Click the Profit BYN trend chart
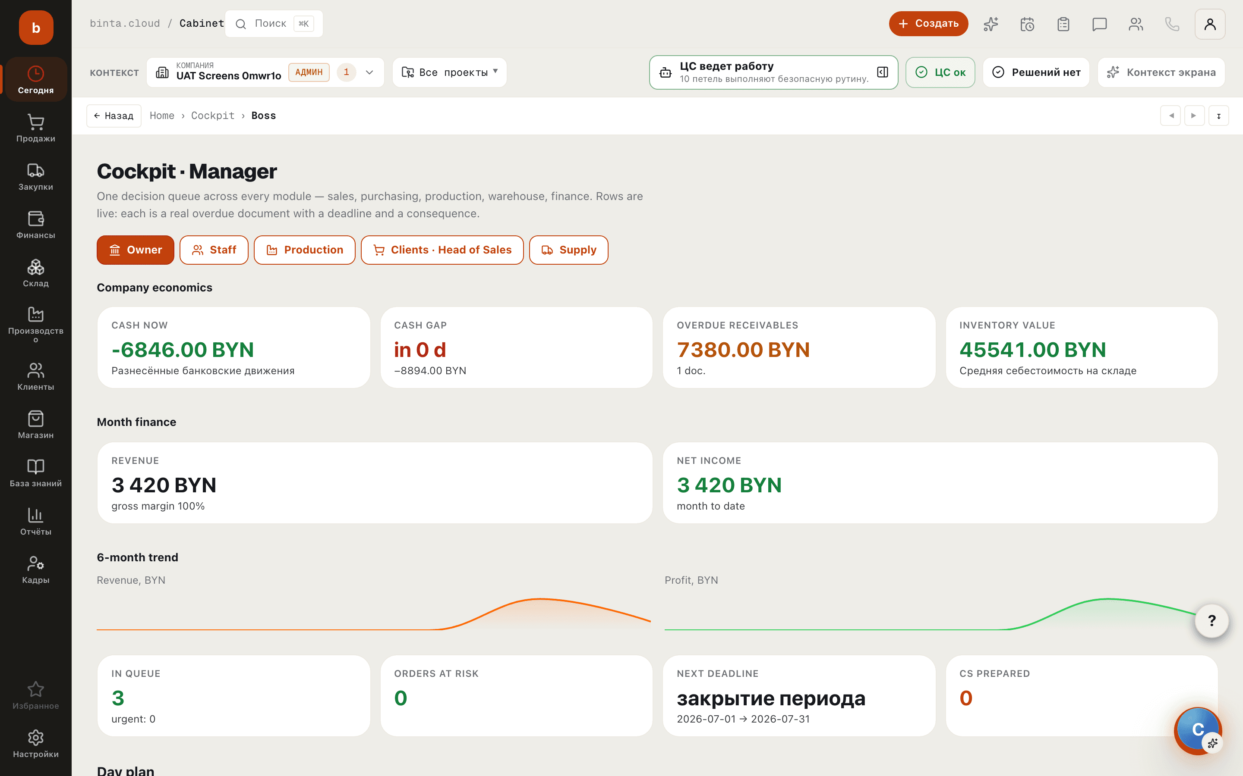1243x776 pixels. 941,613
